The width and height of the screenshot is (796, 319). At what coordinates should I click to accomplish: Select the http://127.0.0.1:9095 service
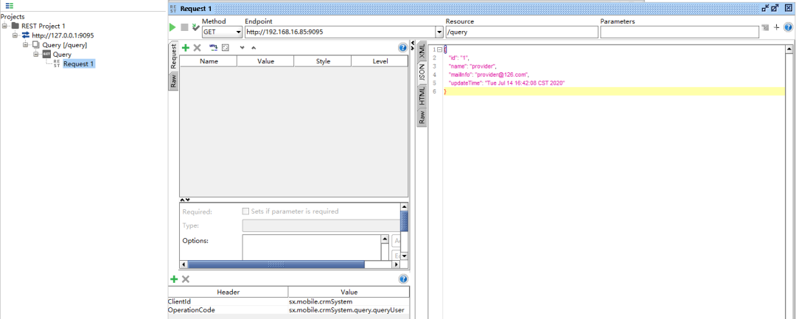(x=63, y=35)
